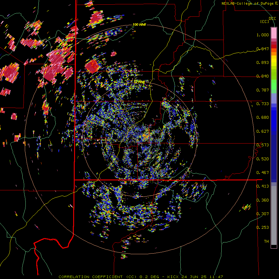
Task: Click the 1.000 value on the scale
Action: [263, 35]
